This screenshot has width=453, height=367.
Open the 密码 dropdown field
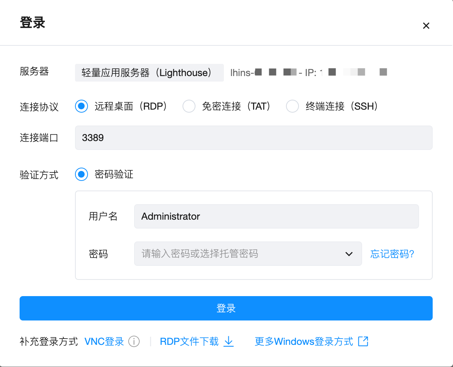click(248, 254)
